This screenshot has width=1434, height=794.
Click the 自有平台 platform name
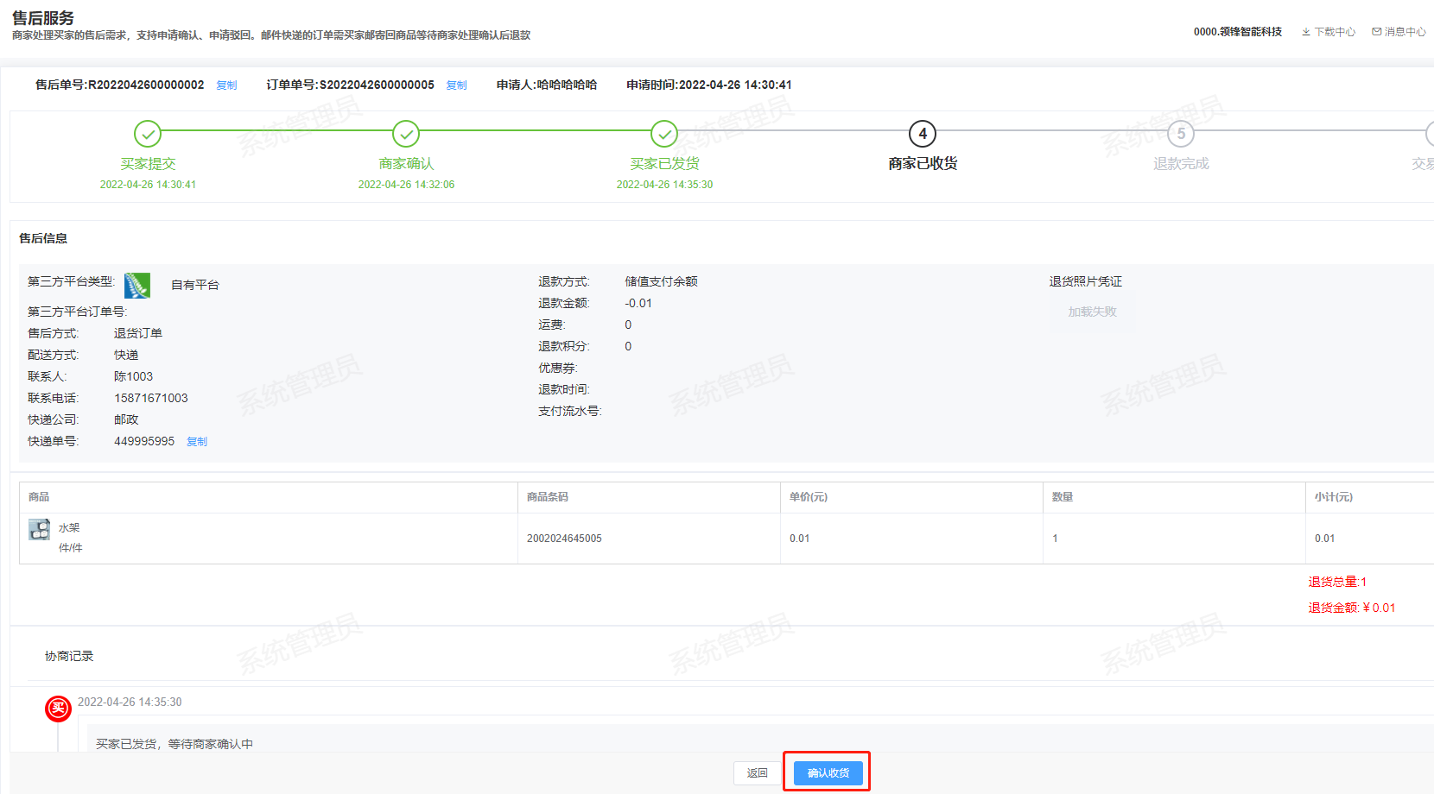click(195, 286)
